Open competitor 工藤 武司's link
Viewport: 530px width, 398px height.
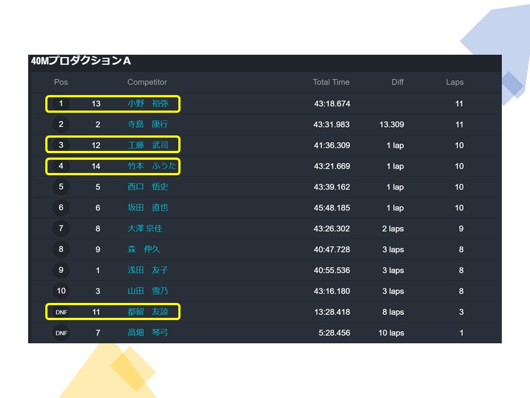pyautogui.click(x=147, y=145)
